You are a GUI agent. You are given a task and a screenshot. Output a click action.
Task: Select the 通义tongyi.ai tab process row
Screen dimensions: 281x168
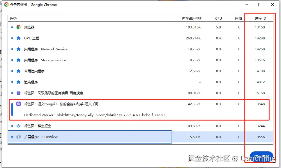[141, 104]
